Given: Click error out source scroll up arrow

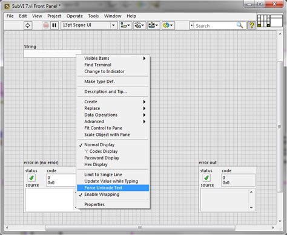Looking at the screenshot, I should [251, 192].
